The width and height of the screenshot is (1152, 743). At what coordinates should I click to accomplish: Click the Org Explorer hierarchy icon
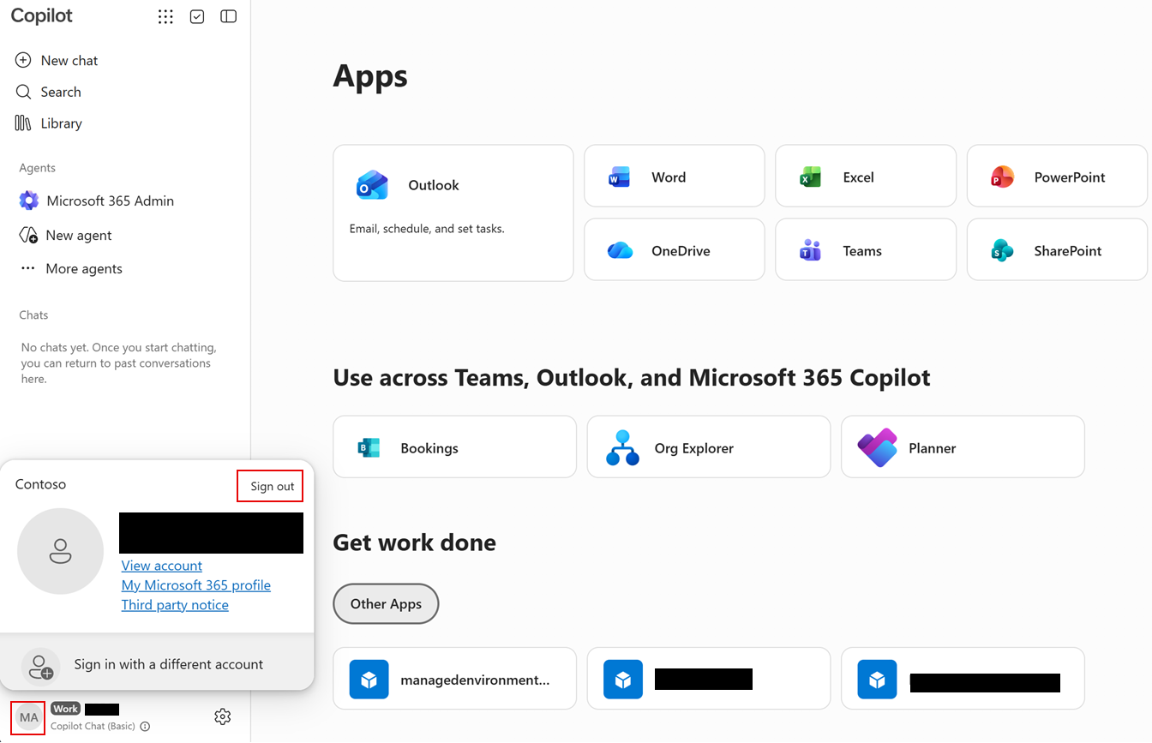click(x=622, y=447)
